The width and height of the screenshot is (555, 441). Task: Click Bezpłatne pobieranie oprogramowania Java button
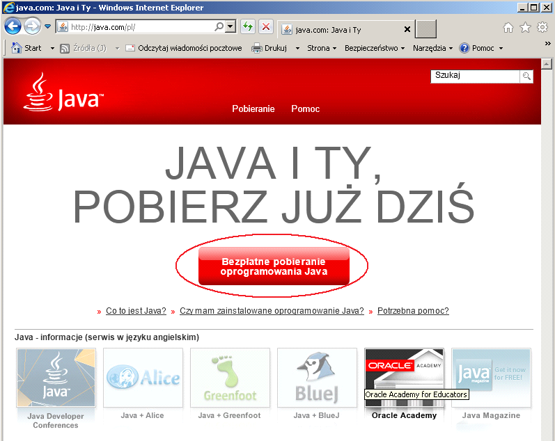274,266
